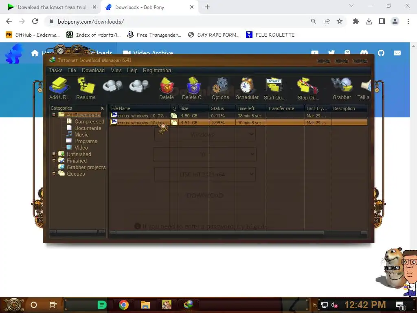Click the Delete toolbar icon
The width and height of the screenshot is (417, 313).
coord(167,88)
